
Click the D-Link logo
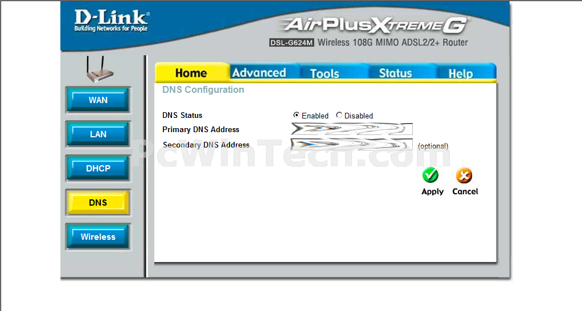pyautogui.click(x=112, y=21)
